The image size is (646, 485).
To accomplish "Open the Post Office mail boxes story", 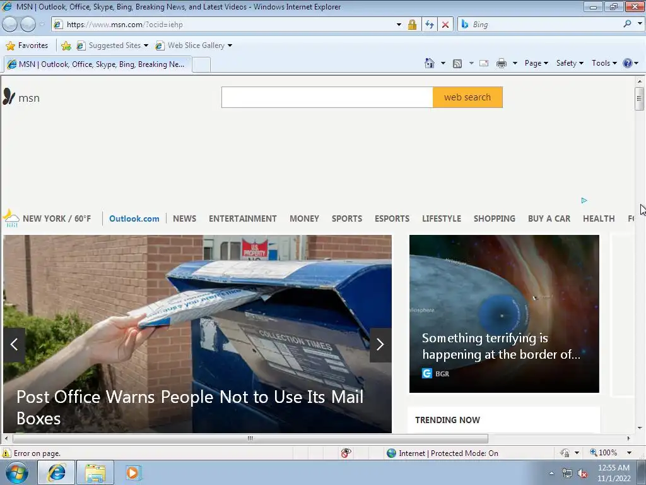I will point(190,407).
